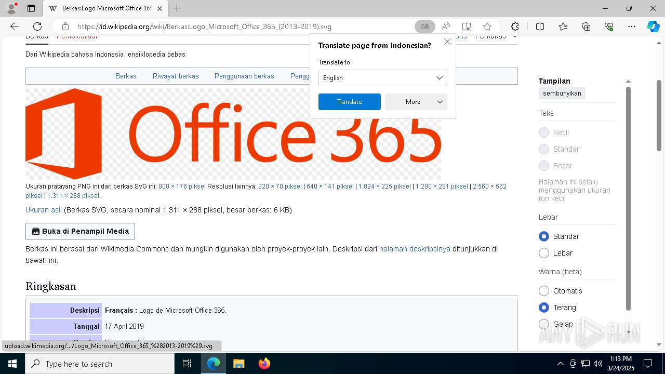The image size is (665, 374).
Task: Select Standar width radio button
Action: tap(544, 236)
